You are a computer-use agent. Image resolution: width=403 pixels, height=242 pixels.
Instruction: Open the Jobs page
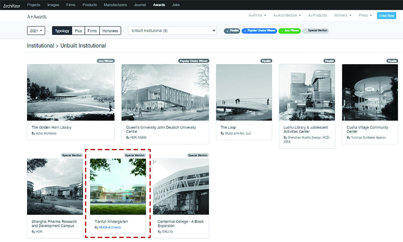coord(176,5)
